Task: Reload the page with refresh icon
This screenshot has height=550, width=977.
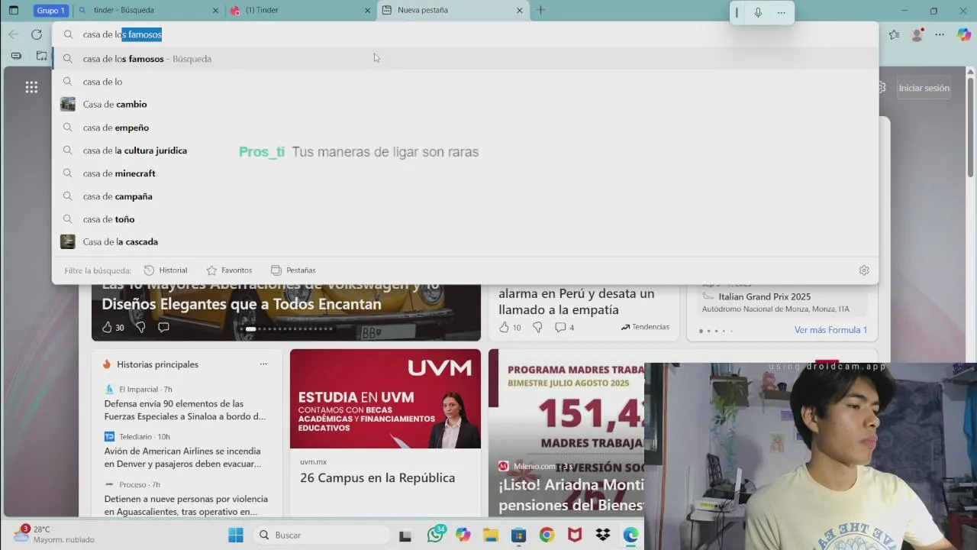Action: (37, 34)
